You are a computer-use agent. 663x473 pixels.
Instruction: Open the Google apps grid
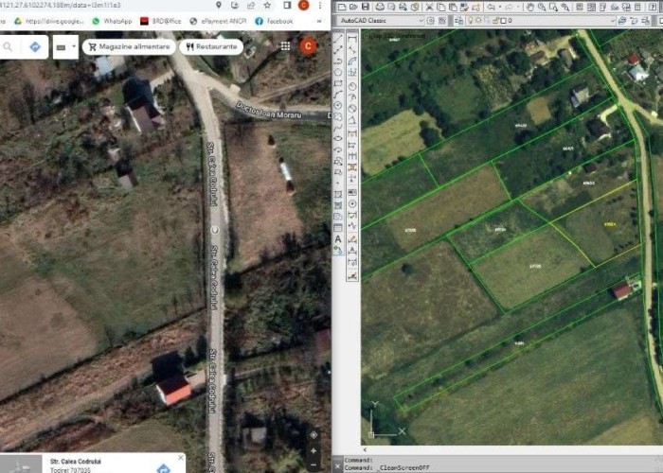(x=285, y=46)
